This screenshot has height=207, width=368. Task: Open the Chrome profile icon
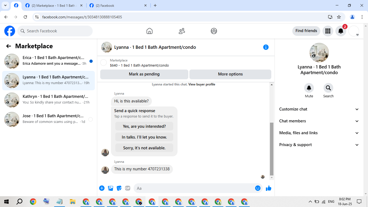click(352, 17)
